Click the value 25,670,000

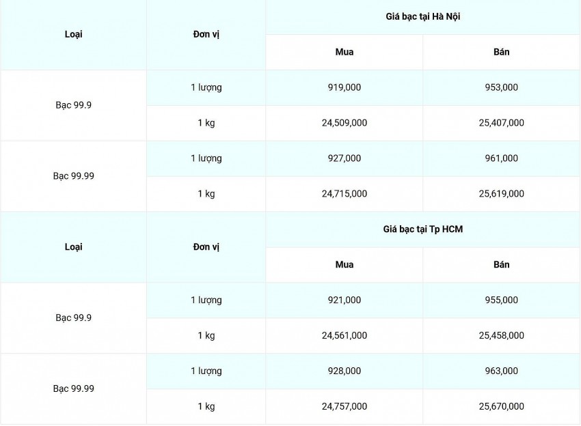pos(501,407)
